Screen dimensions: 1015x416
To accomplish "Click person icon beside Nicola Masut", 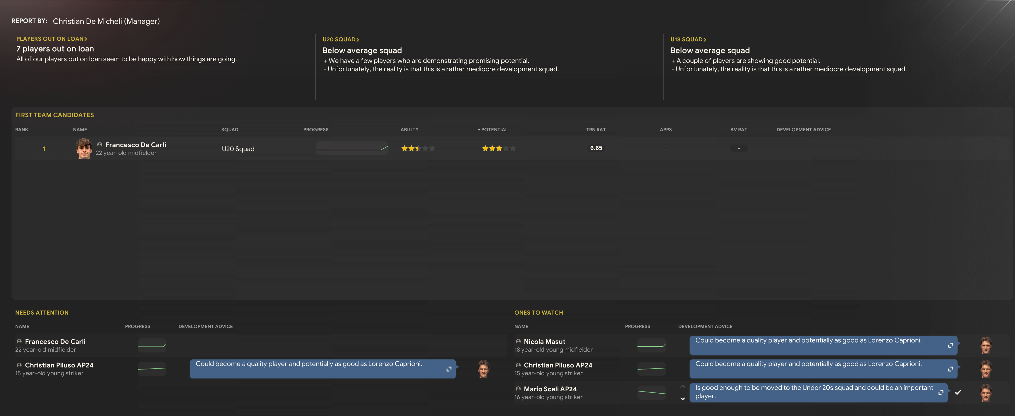I will [518, 342].
